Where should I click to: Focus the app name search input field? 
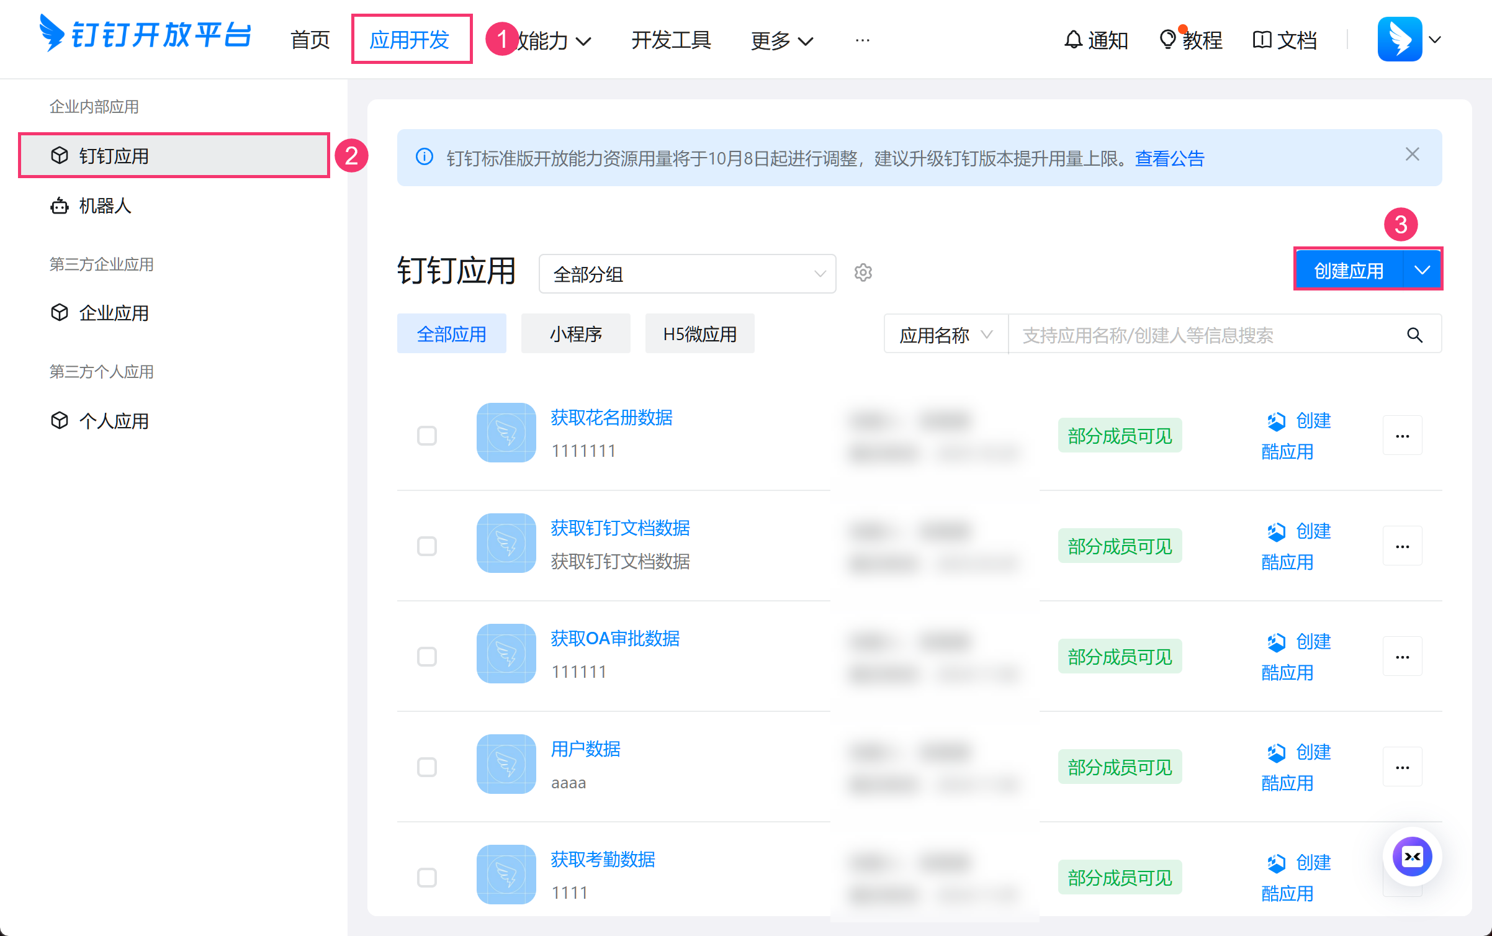tap(1204, 335)
